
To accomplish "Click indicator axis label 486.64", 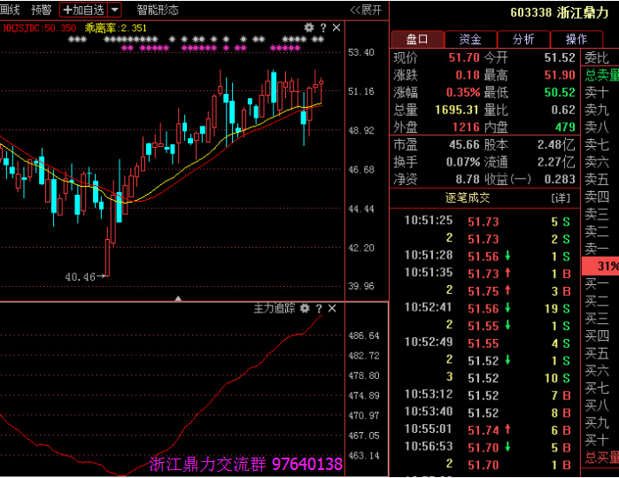I will tap(364, 335).
